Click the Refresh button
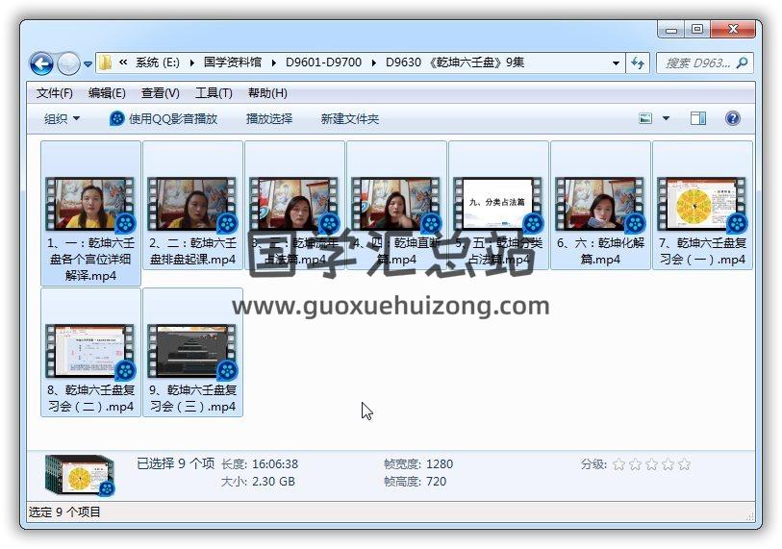 tap(638, 63)
